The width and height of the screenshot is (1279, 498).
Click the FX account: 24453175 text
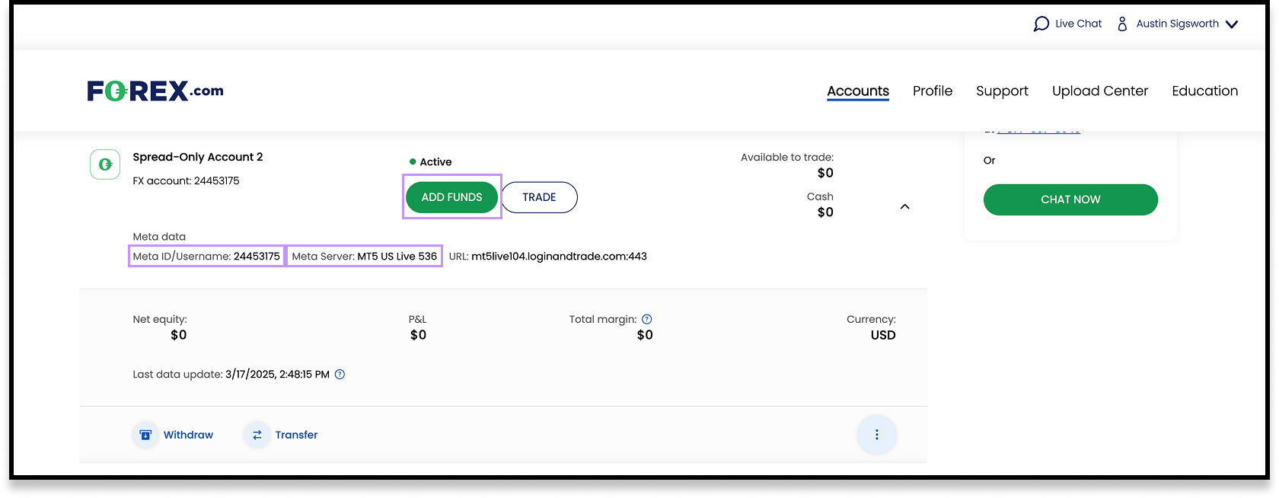pyautogui.click(x=186, y=181)
